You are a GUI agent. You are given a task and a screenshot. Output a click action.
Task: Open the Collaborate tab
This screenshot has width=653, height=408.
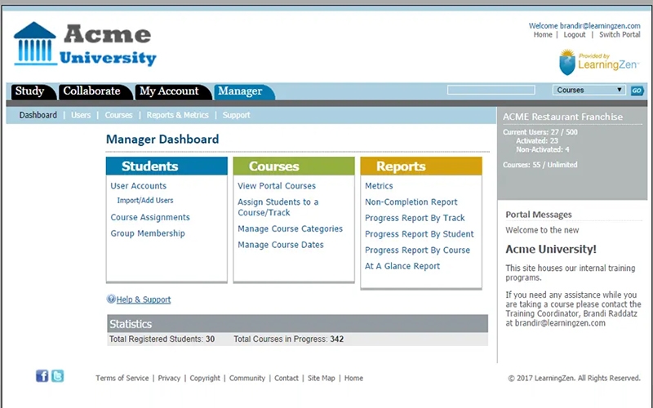pyautogui.click(x=91, y=91)
